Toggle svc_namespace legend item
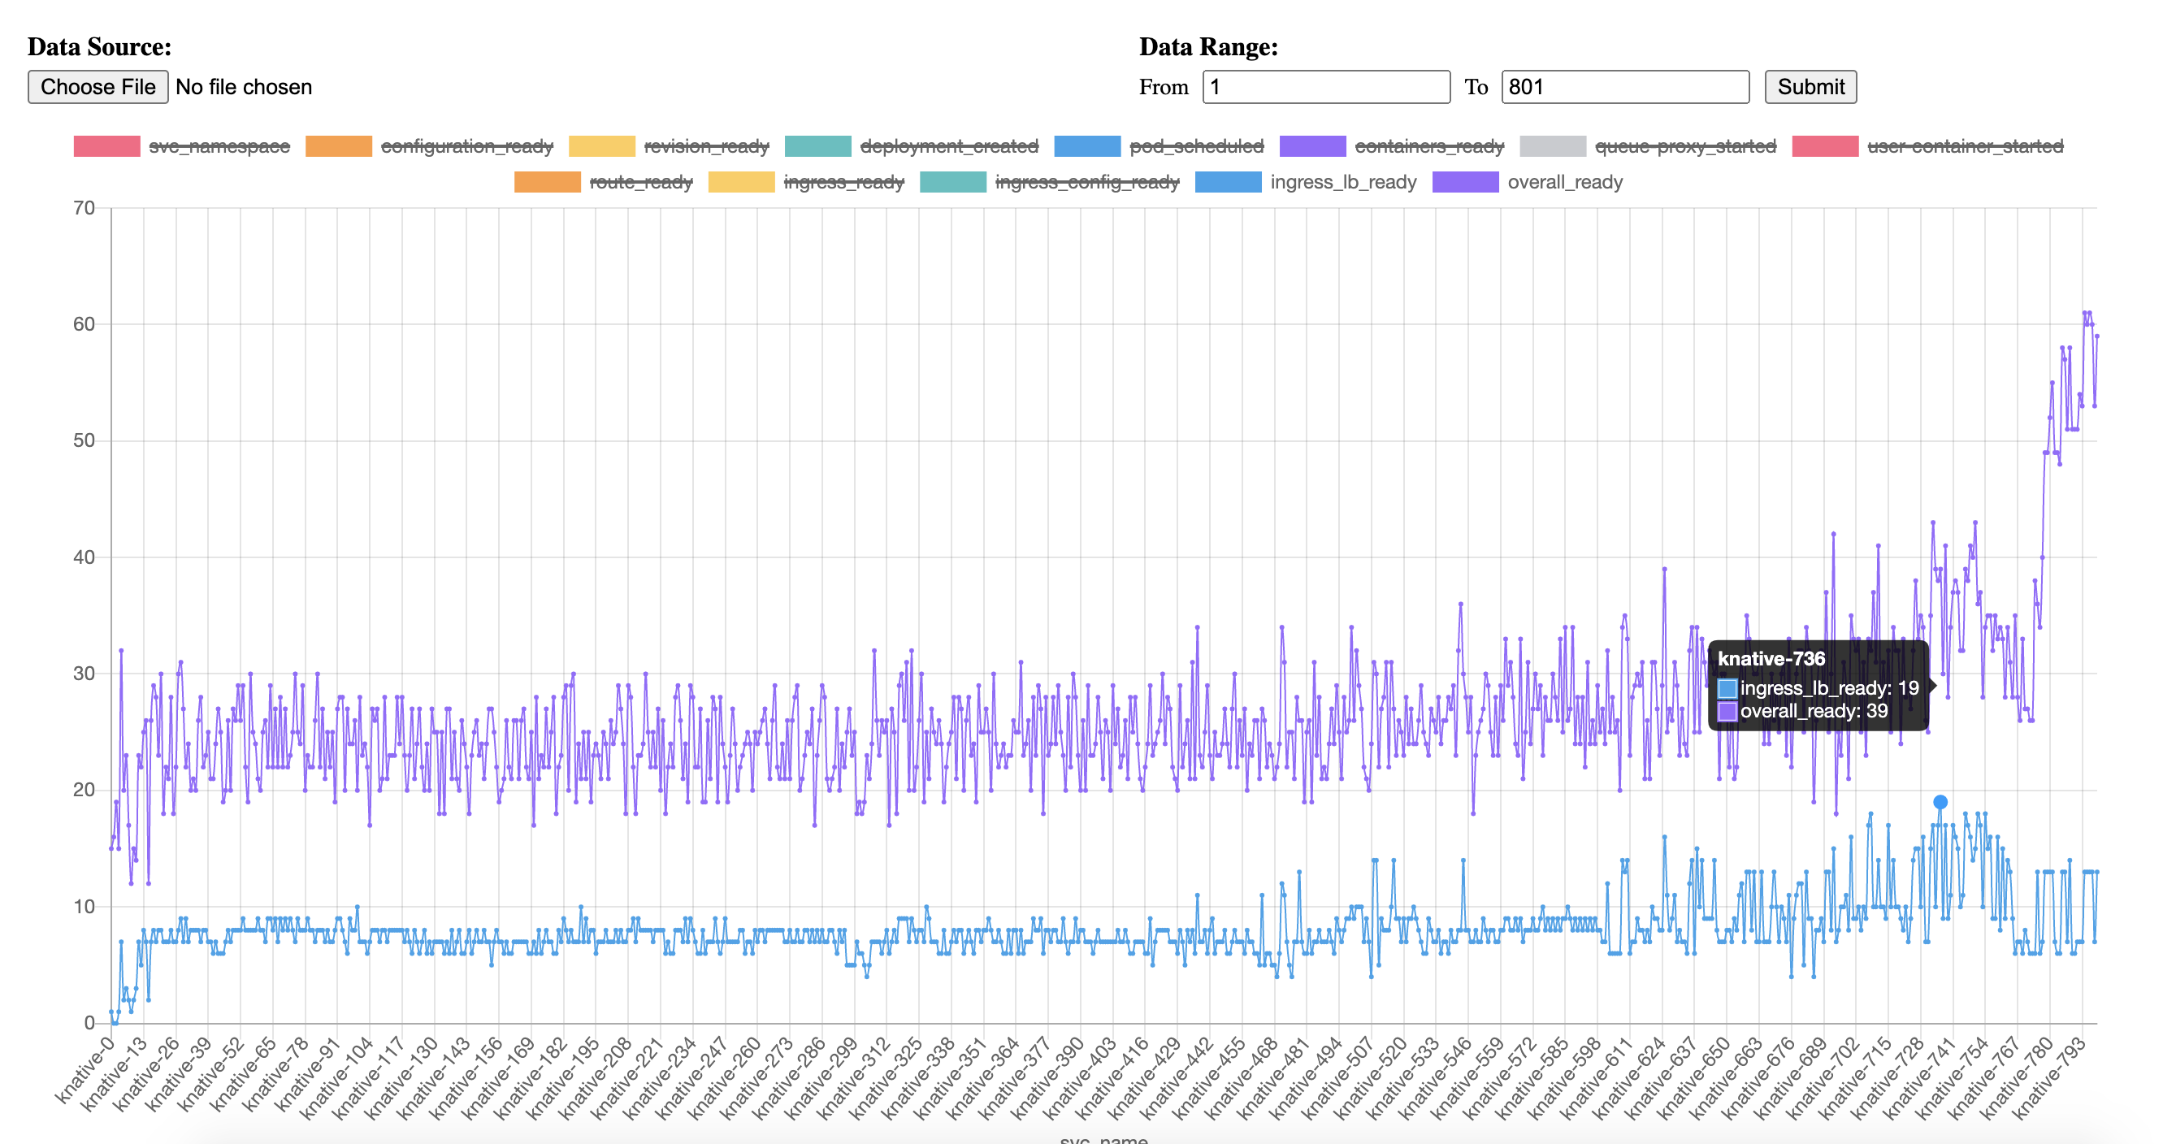Viewport: 2163px width, 1144px height. (219, 146)
